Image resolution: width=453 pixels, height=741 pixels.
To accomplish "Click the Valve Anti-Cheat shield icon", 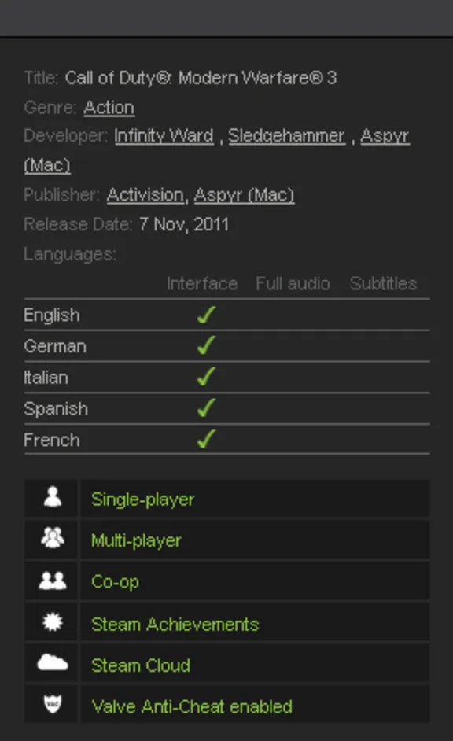I will [51, 706].
